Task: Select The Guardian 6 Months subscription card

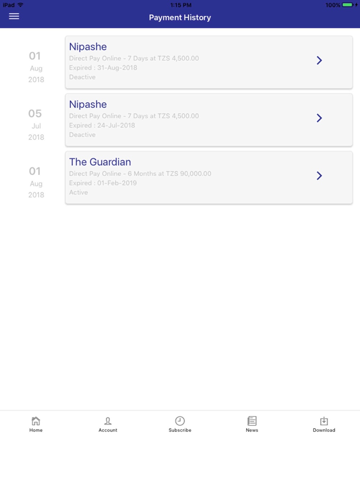Action: 209,177
